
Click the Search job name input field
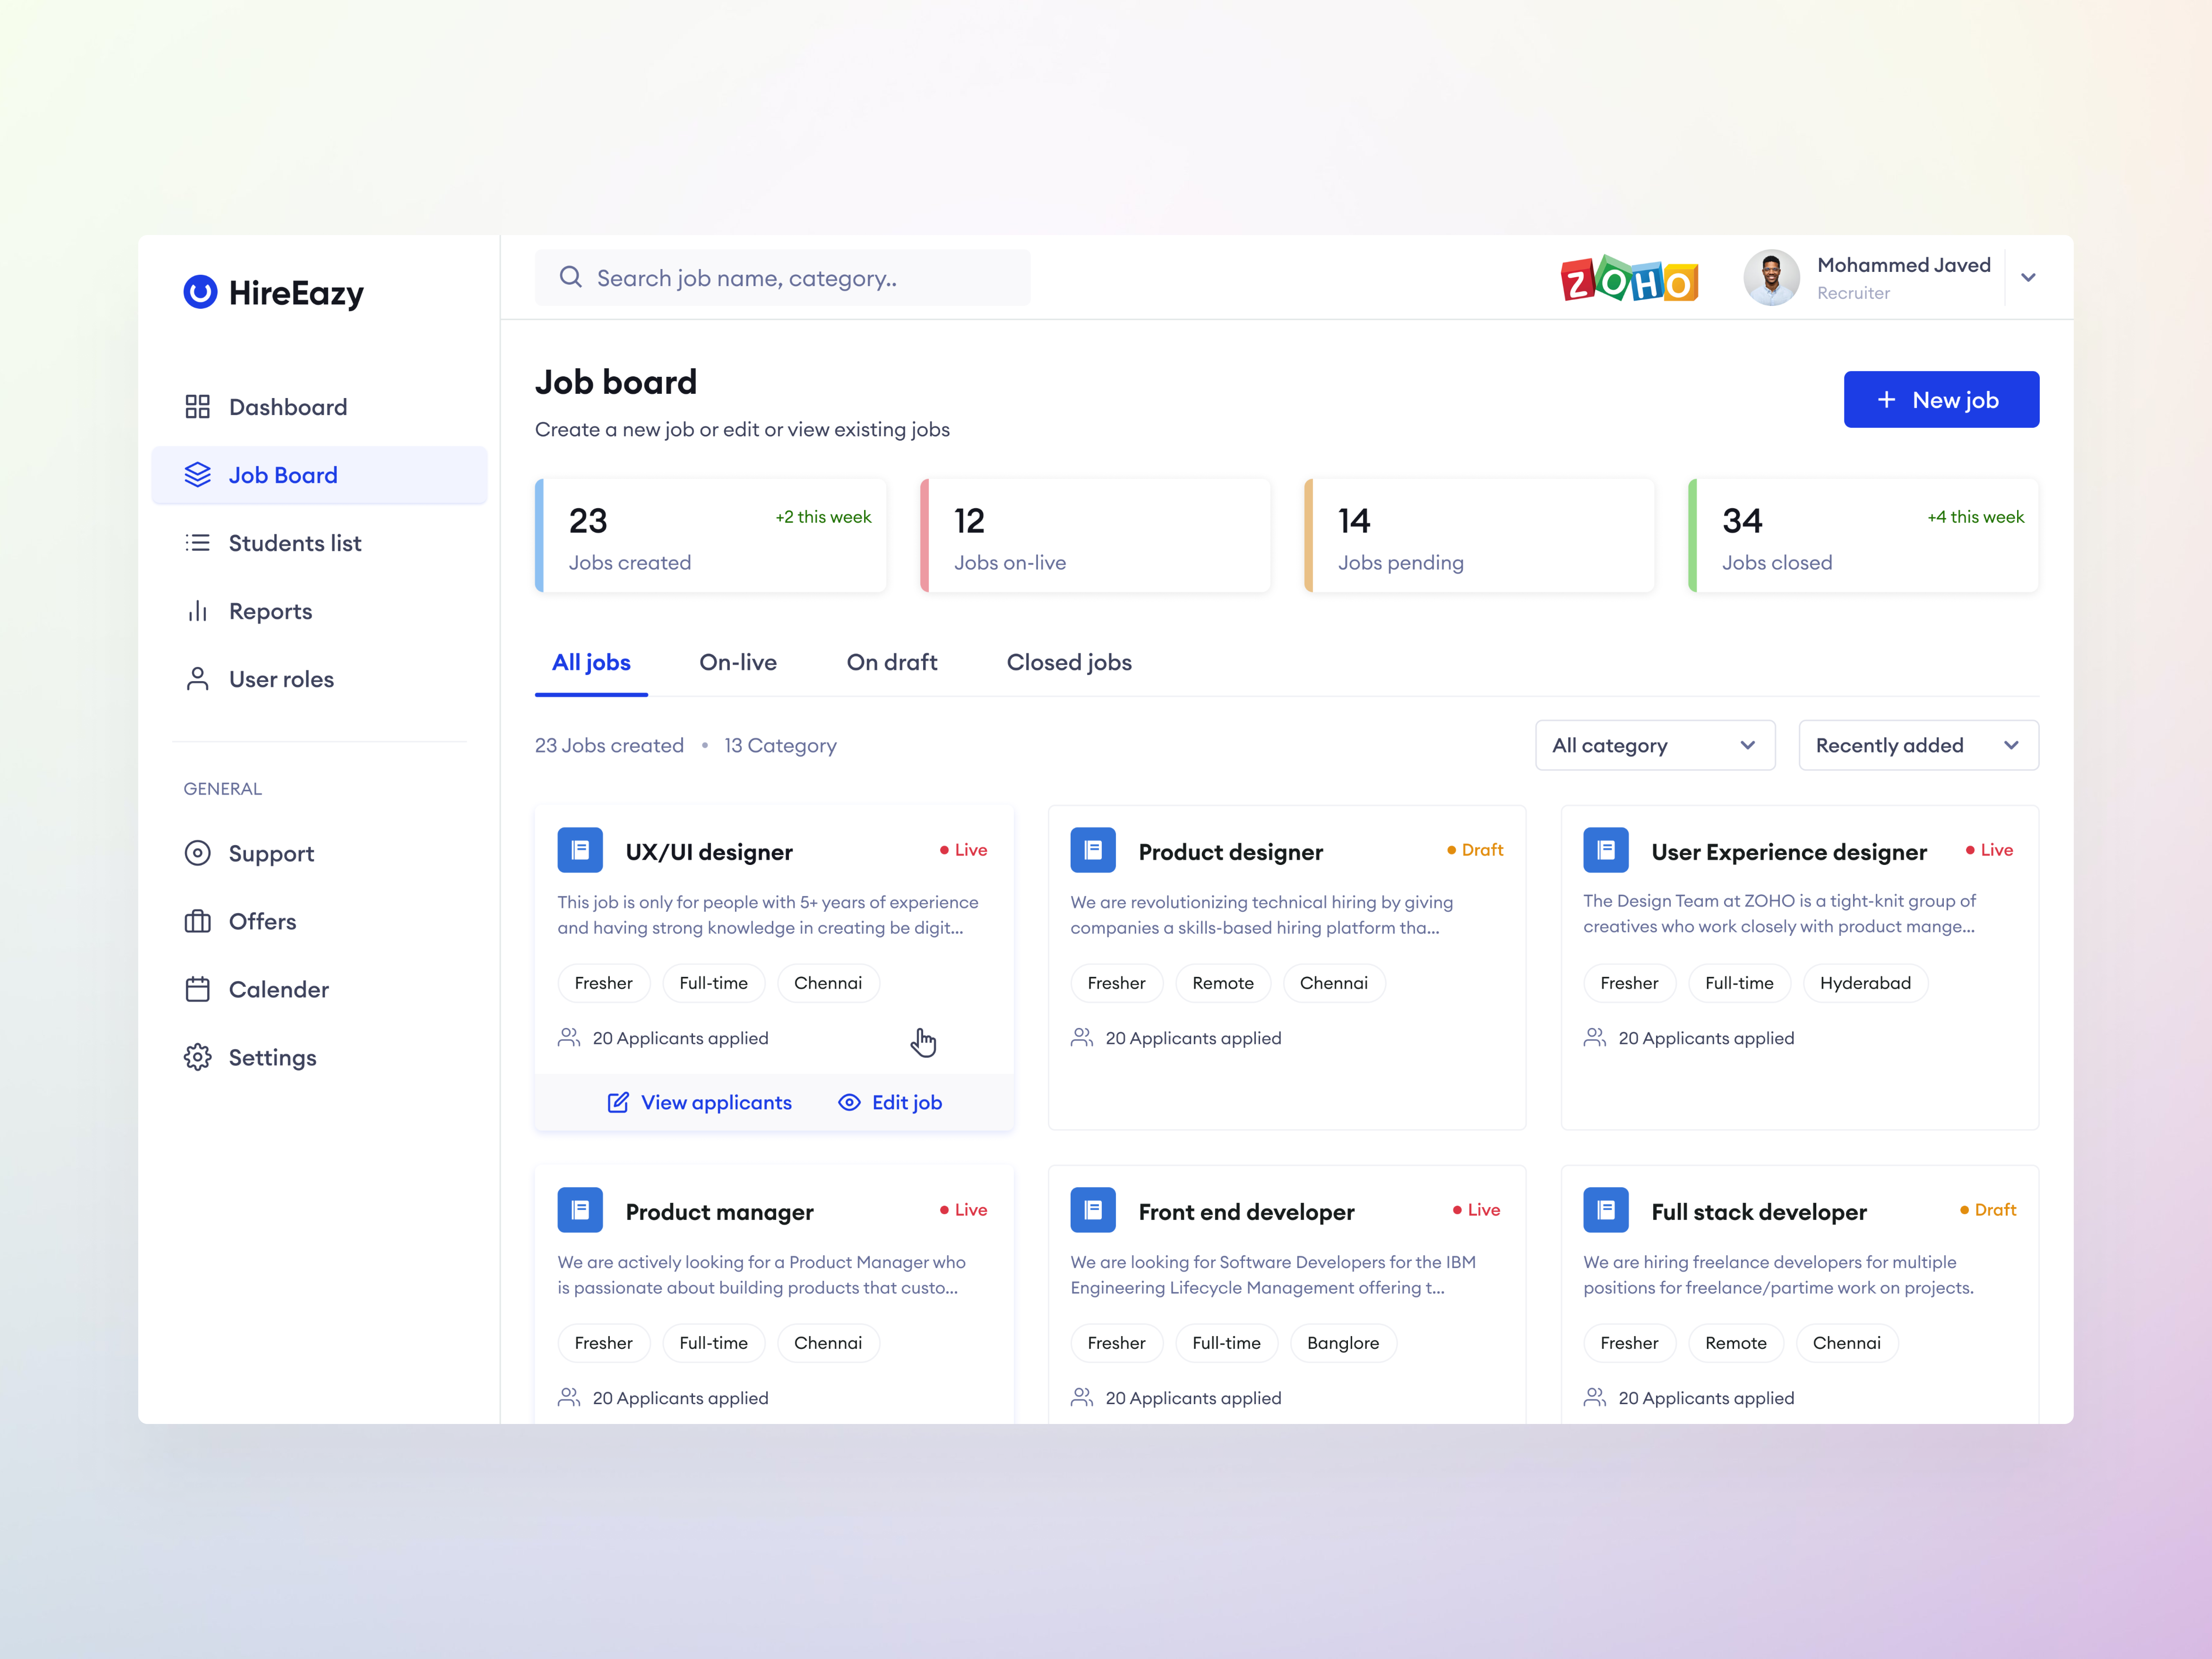782,278
